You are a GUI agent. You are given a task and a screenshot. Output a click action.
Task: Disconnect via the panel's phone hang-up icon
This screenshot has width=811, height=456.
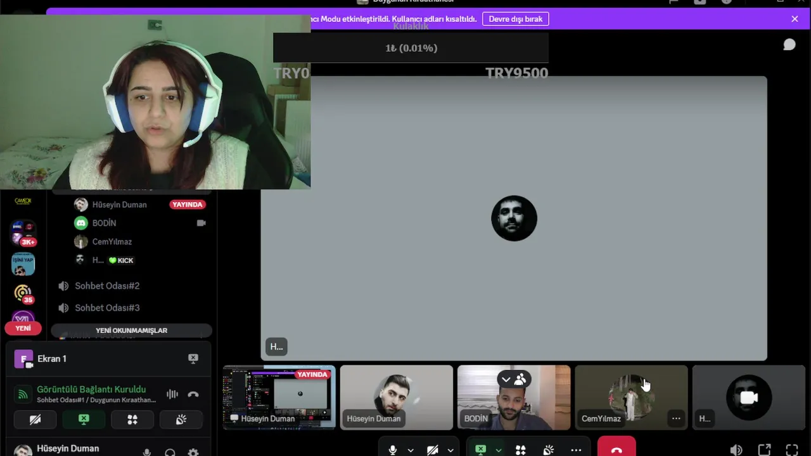coord(193,394)
